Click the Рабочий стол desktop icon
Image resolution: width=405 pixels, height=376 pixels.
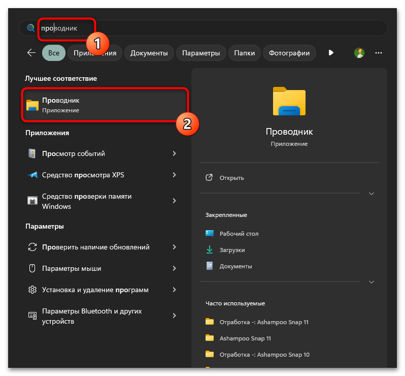click(x=210, y=233)
